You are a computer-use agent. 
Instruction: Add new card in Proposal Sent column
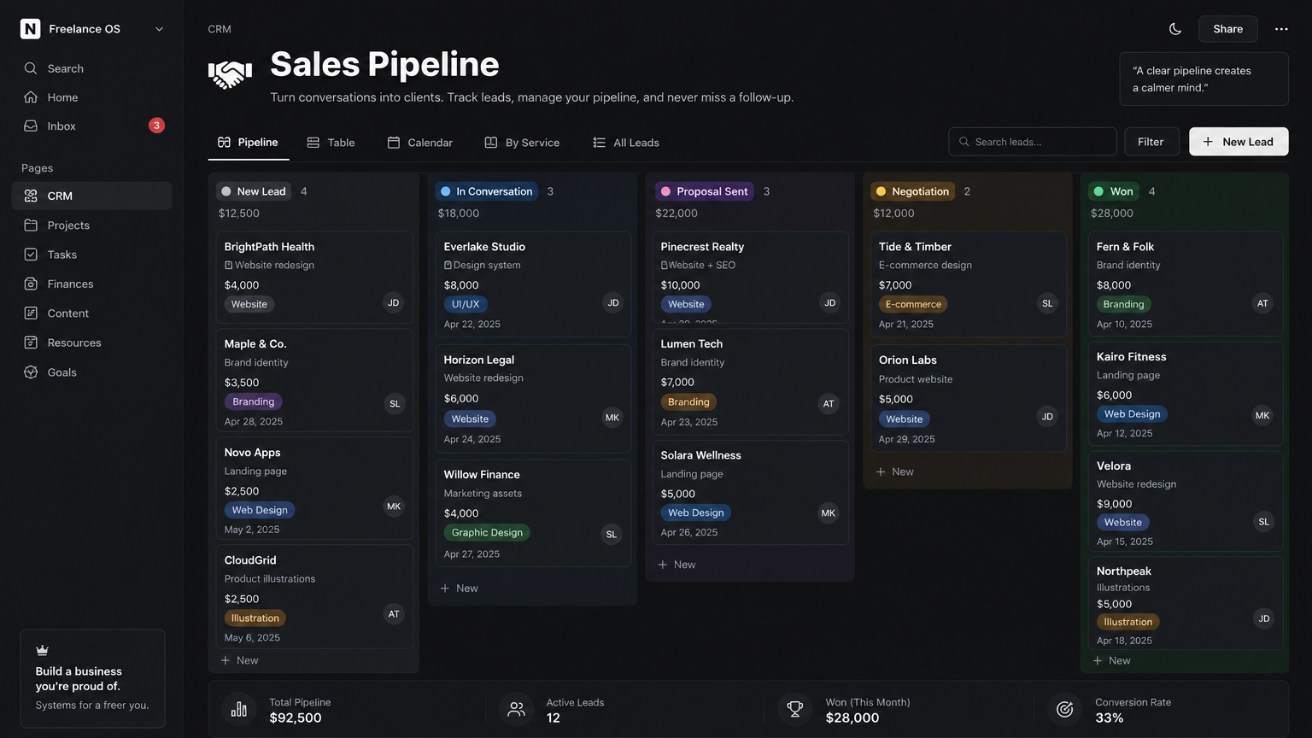point(677,565)
